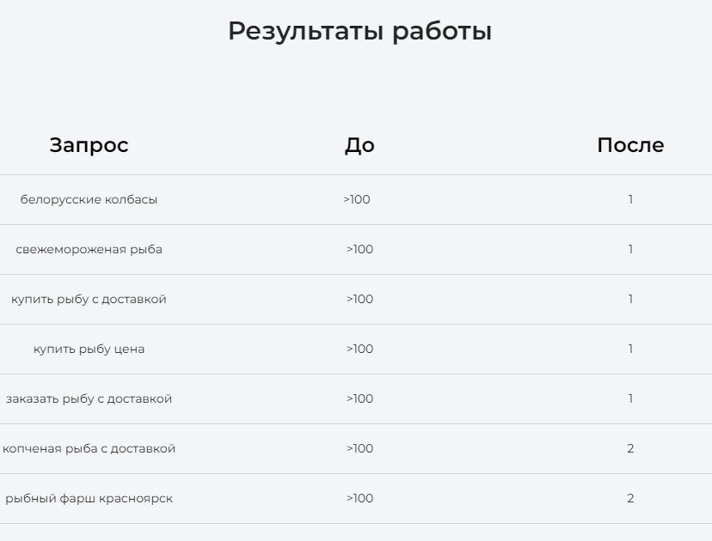The height and width of the screenshot is (541, 712).
Task: Select the "купить рыбу цена" query cell
Action: [x=89, y=350]
